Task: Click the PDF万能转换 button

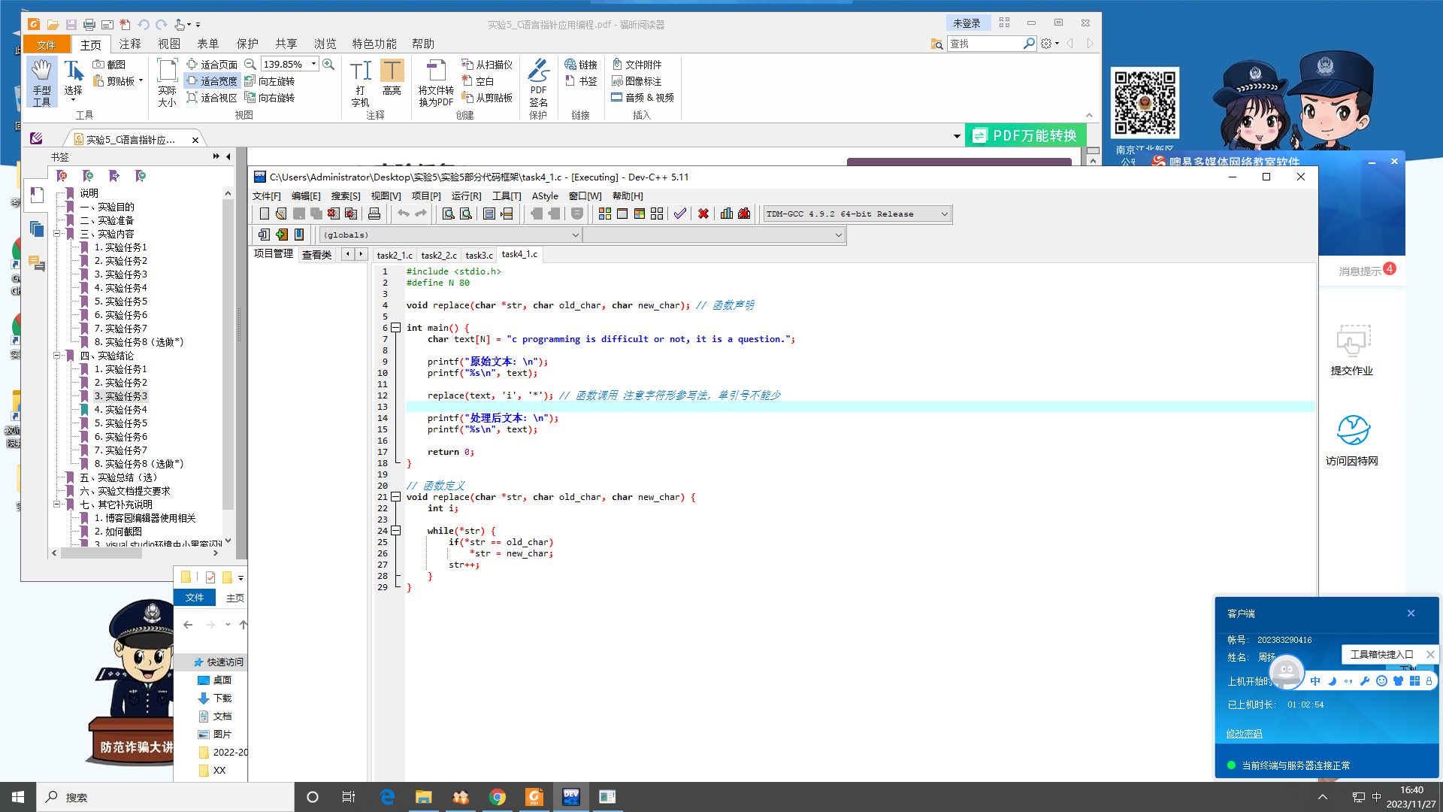Action: 1025,136
